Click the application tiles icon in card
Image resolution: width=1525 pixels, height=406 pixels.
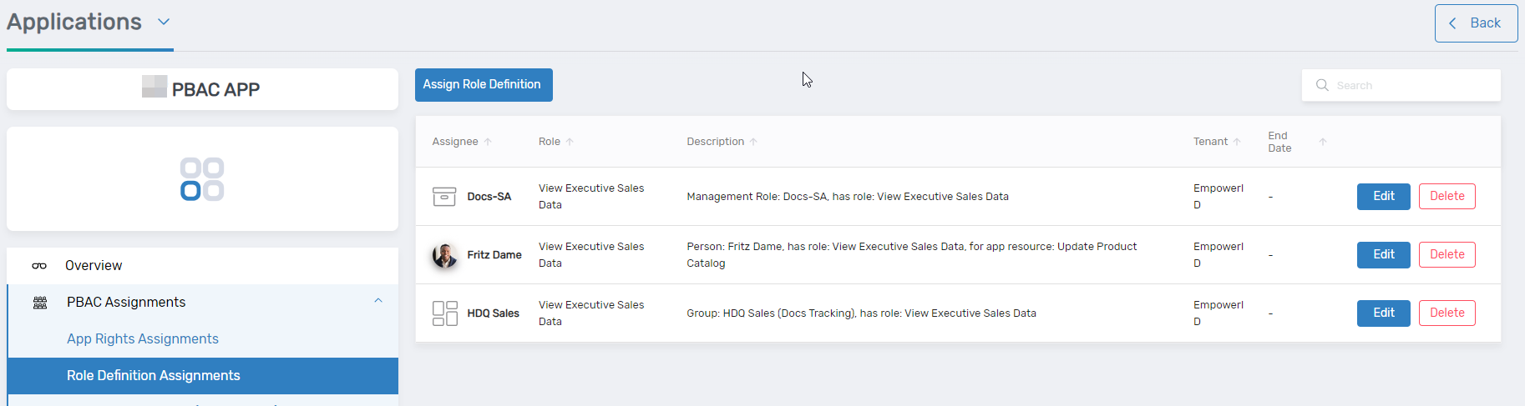pyautogui.click(x=202, y=179)
